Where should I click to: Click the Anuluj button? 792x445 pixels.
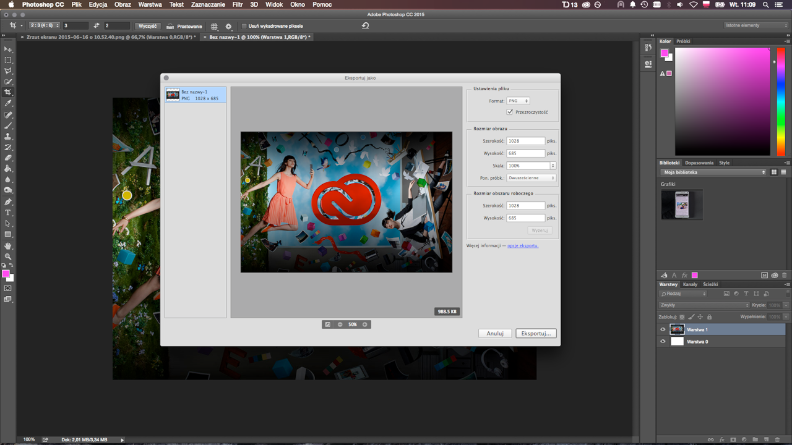coord(495,333)
